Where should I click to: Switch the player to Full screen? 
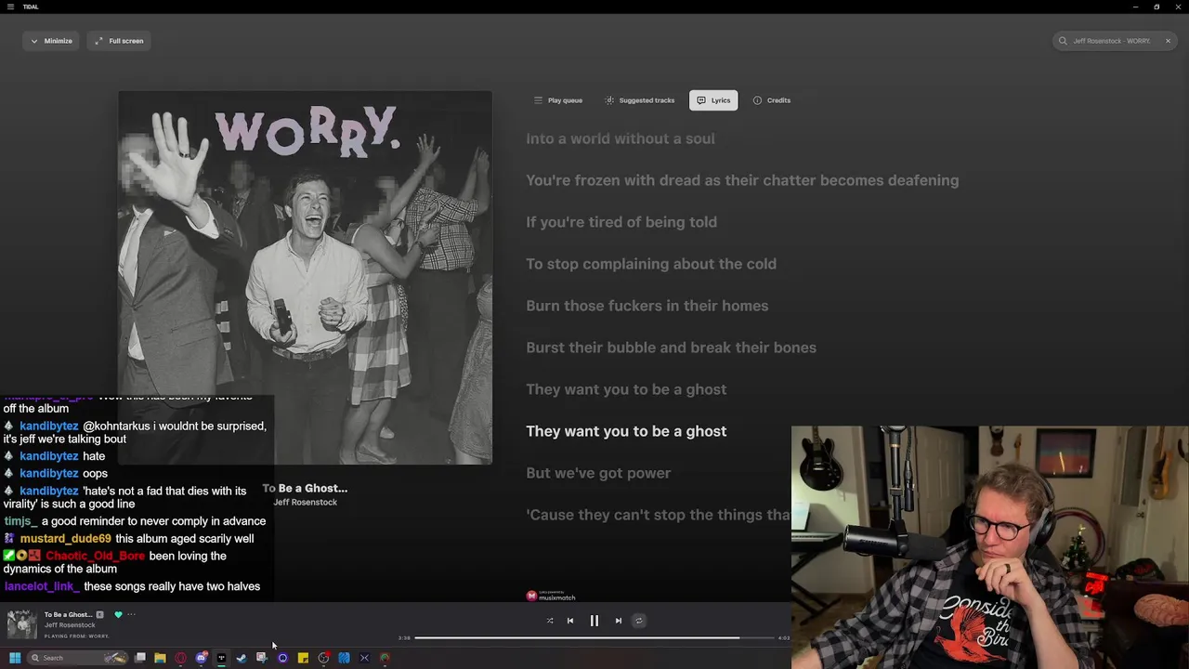pyautogui.click(x=119, y=41)
